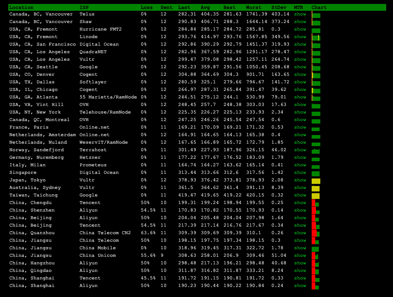
Task: Click green chart for Jiangsu China Mobile
Action: 315,249
